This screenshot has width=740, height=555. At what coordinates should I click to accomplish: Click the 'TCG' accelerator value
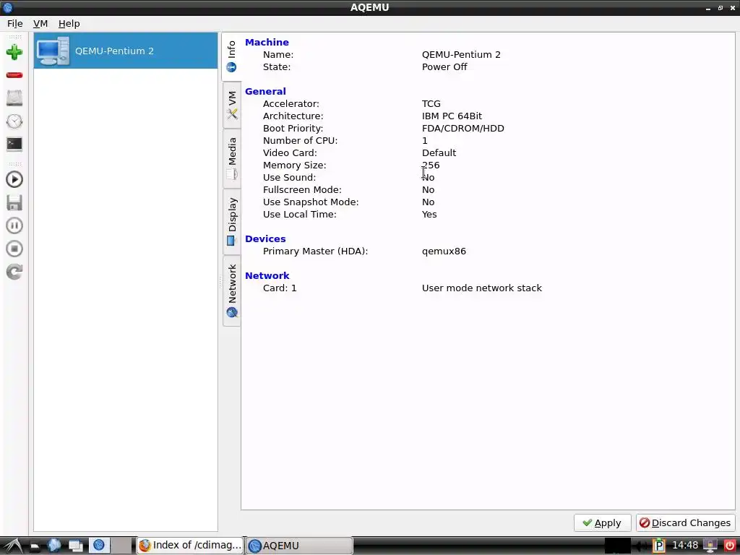pos(431,103)
